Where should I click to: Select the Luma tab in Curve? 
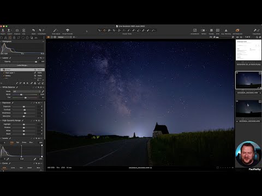pyautogui.click(x=13, y=168)
